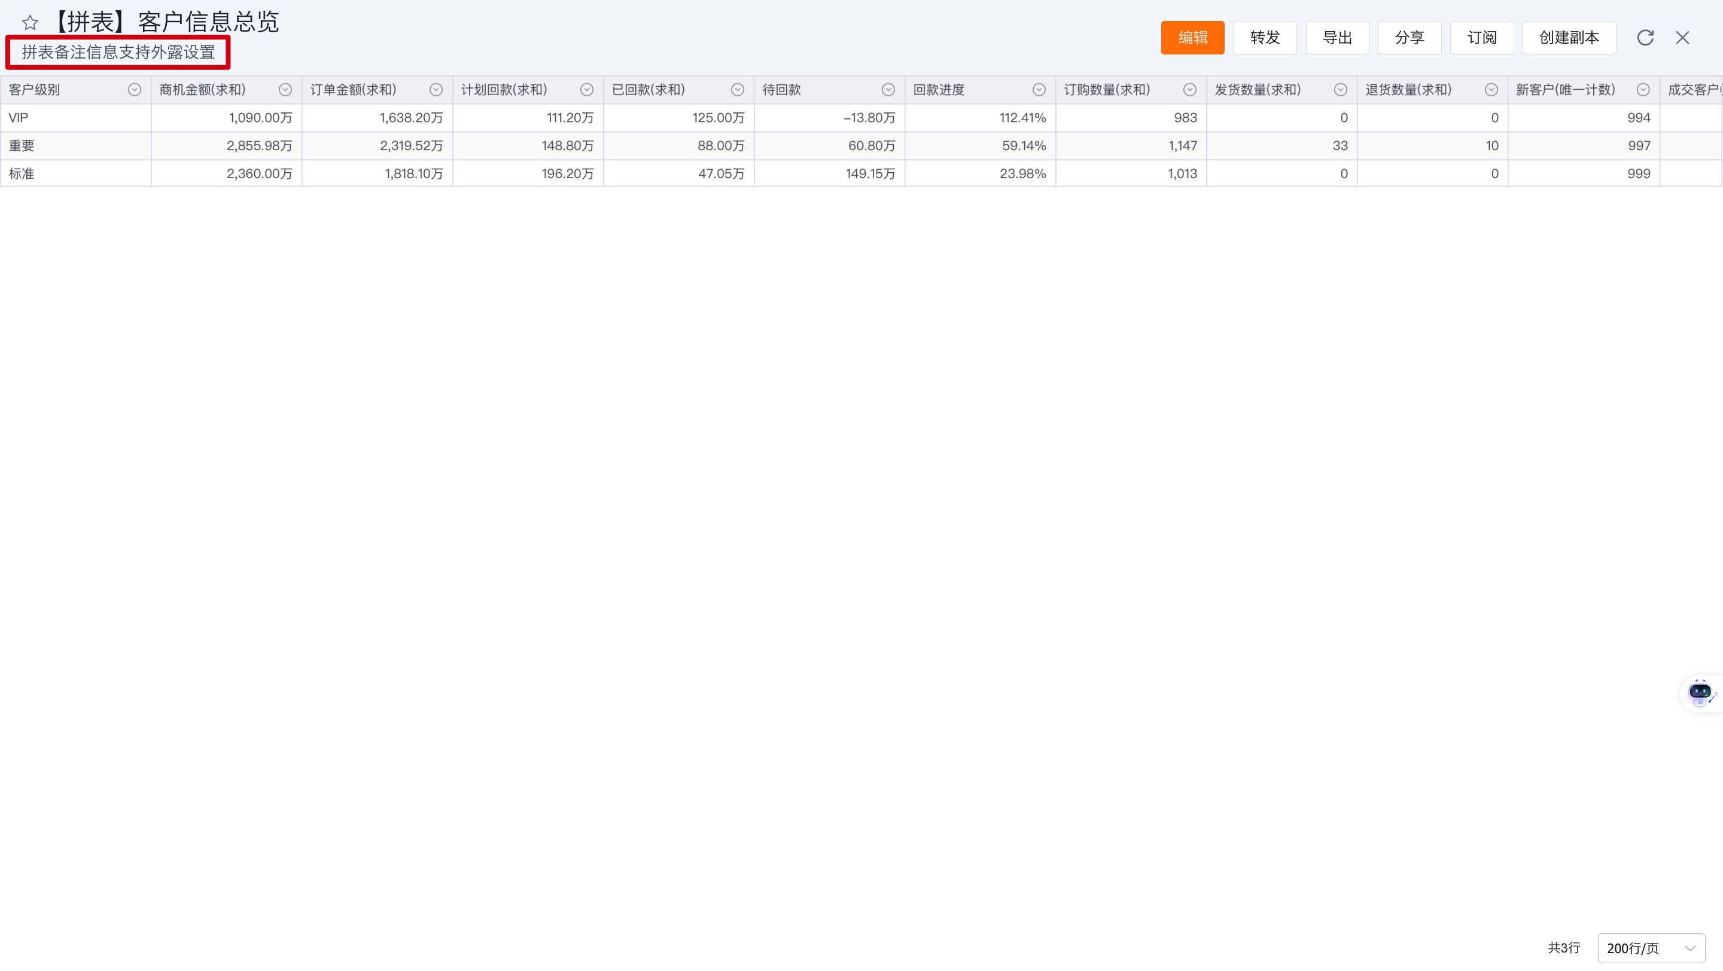Open the 订购数量(求和) column dropdown

coord(1190,90)
